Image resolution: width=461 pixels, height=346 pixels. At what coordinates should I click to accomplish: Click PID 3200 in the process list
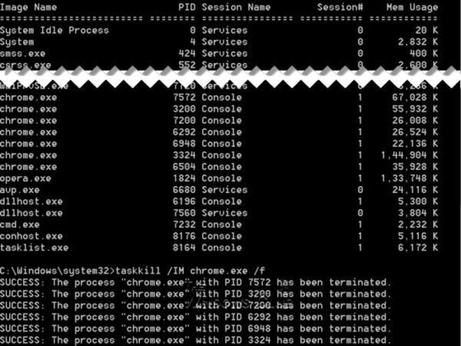tap(184, 109)
